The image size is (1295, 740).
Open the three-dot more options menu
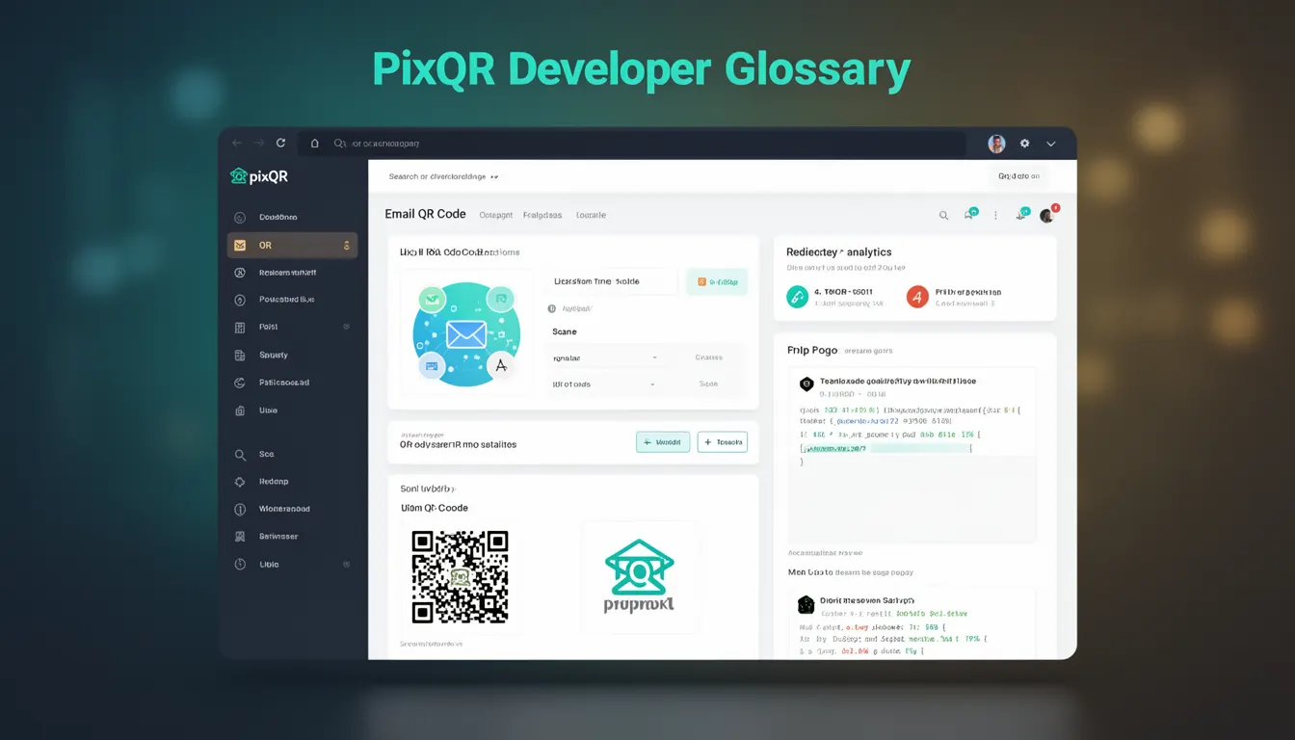click(x=995, y=216)
